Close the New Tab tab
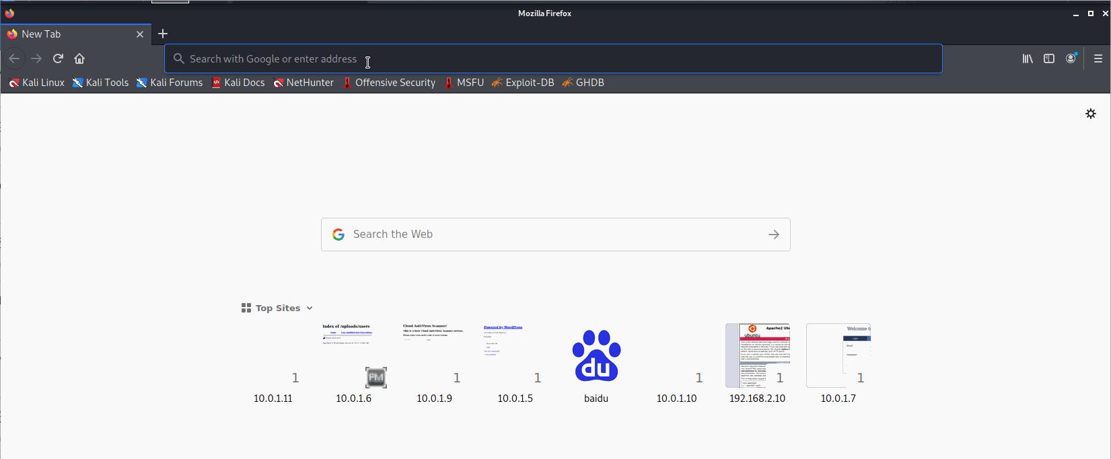The width and height of the screenshot is (1111, 459). 140,34
